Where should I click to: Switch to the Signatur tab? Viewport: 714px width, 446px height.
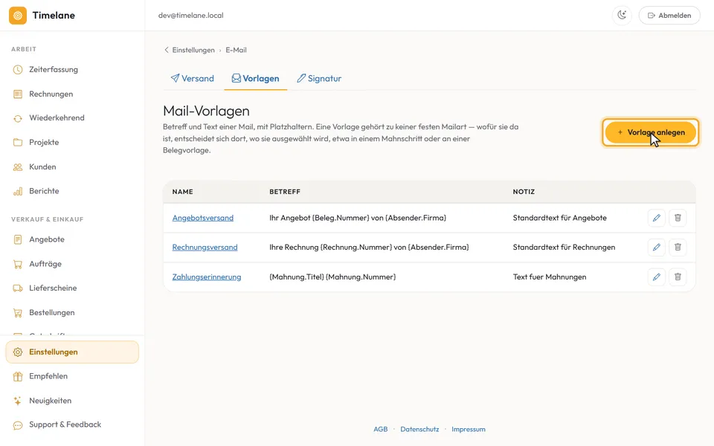(319, 78)
